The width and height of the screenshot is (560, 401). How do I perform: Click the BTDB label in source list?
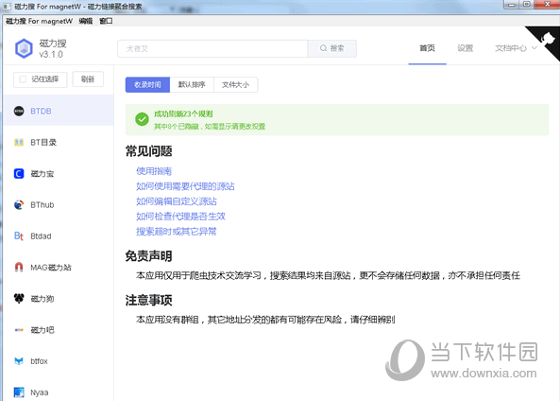coord(41,111)
